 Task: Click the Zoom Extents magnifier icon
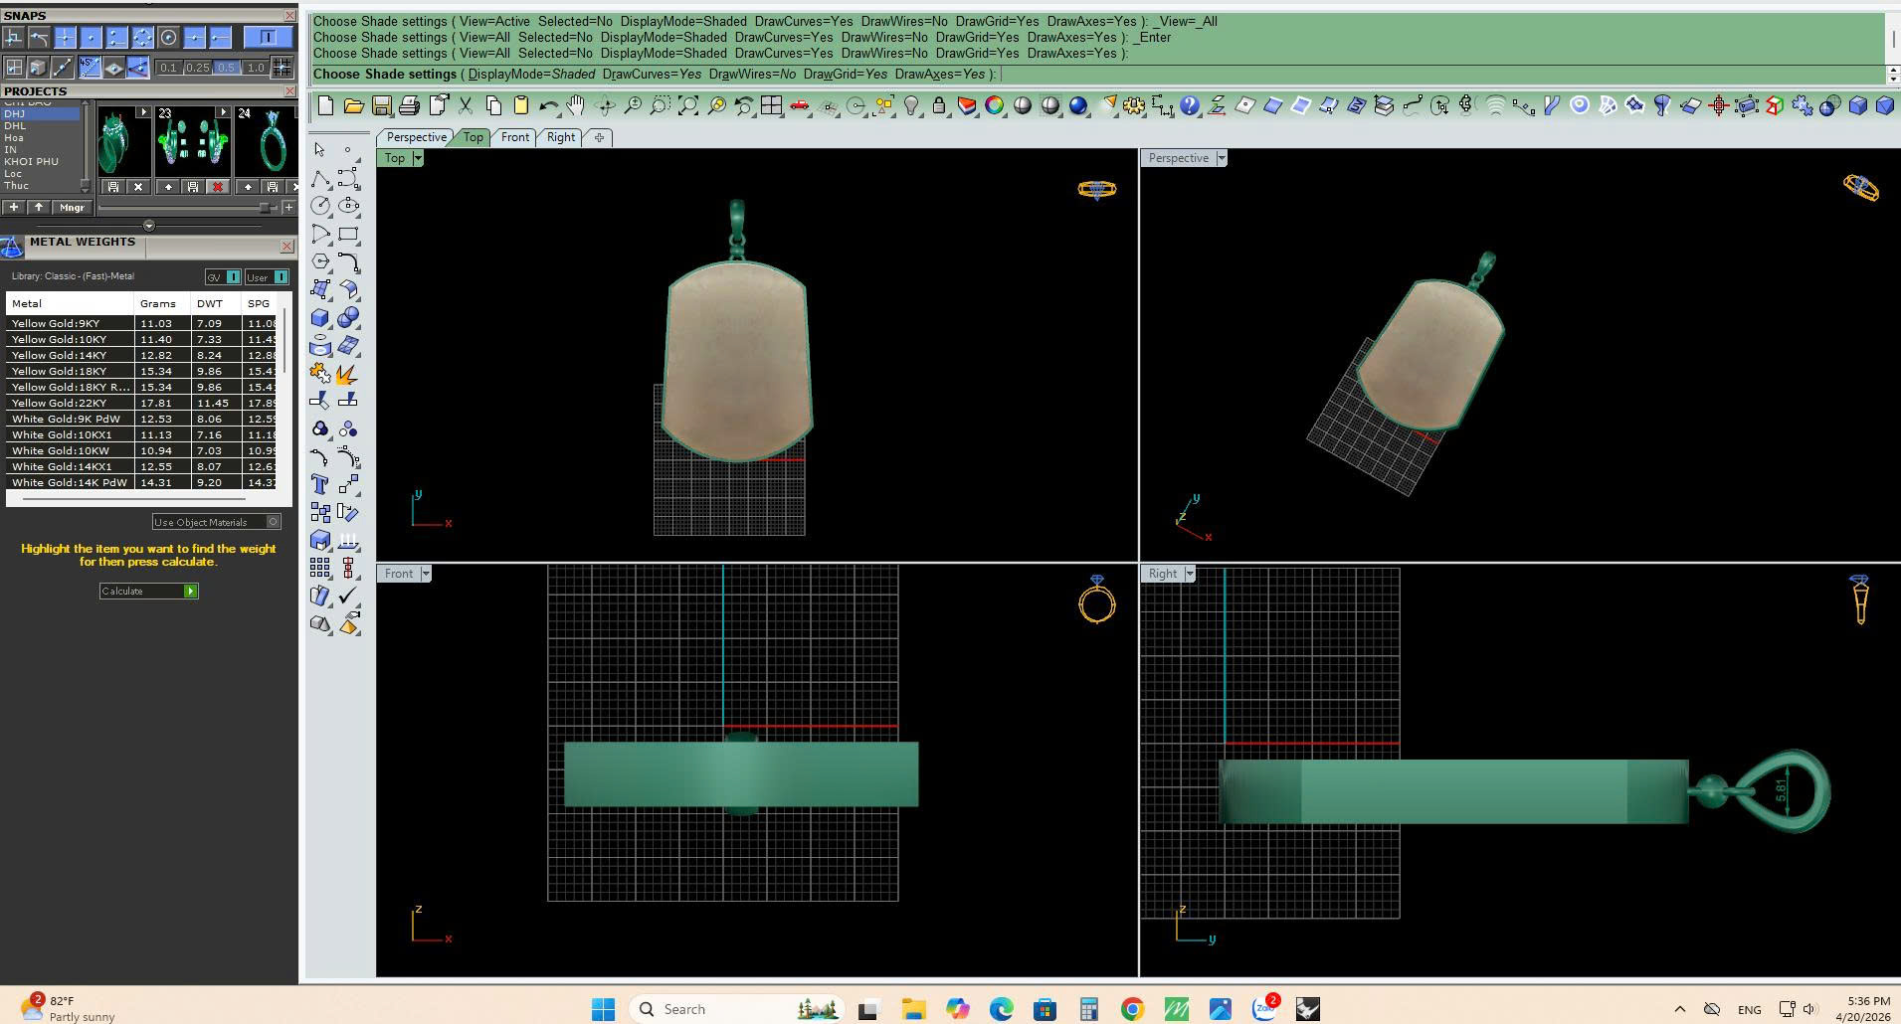(x=688, y=105)
